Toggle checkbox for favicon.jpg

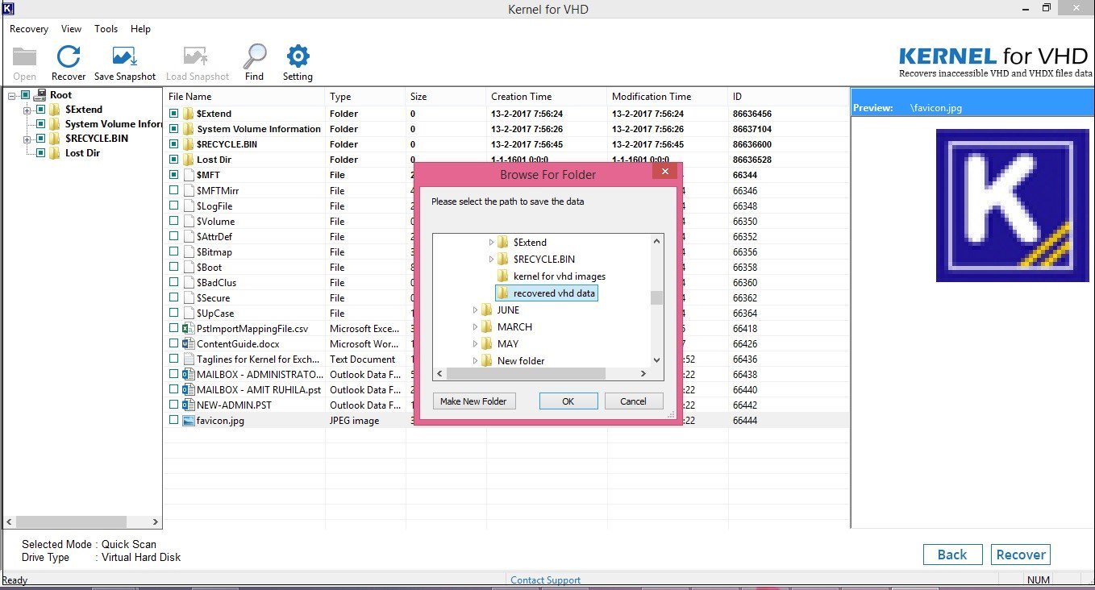173,420
